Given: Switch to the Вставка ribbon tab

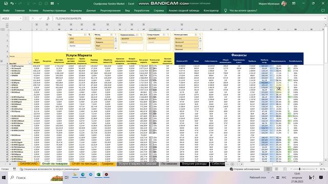Looking at the screenshot, I should 34,10.
